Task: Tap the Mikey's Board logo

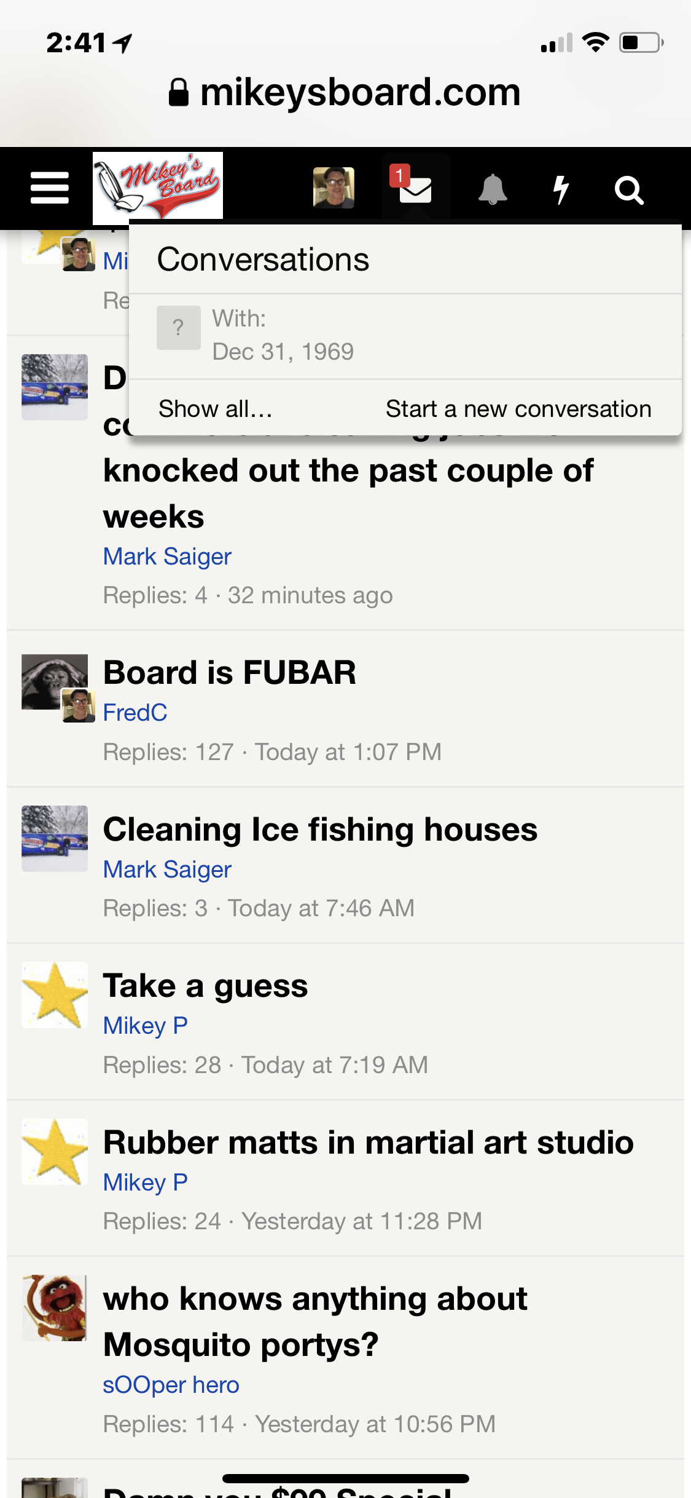Action: [158, 186]
